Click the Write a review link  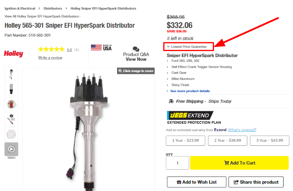click(x=50, y=58)
